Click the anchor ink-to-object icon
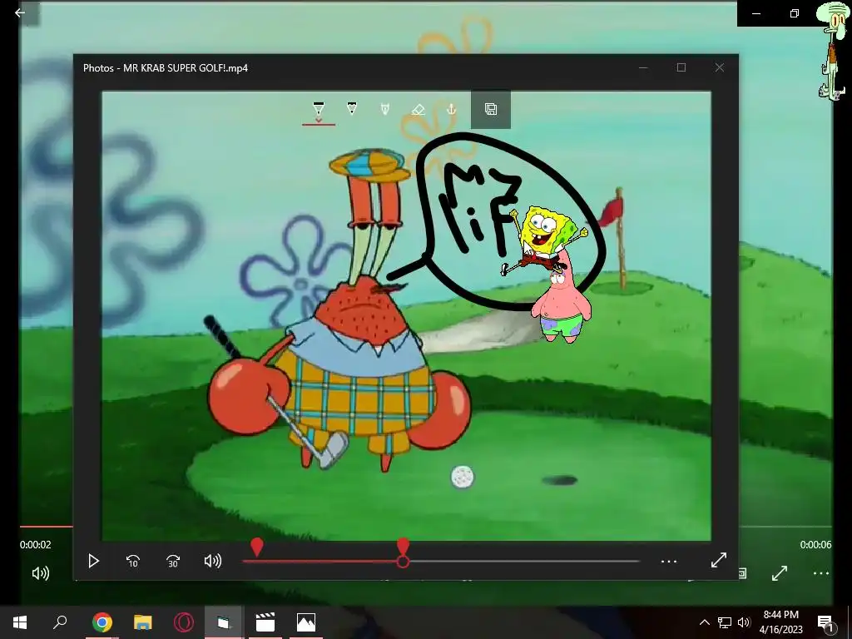This screenshot has width=852, height=639. pyautogui.click(x=451, y=109)
